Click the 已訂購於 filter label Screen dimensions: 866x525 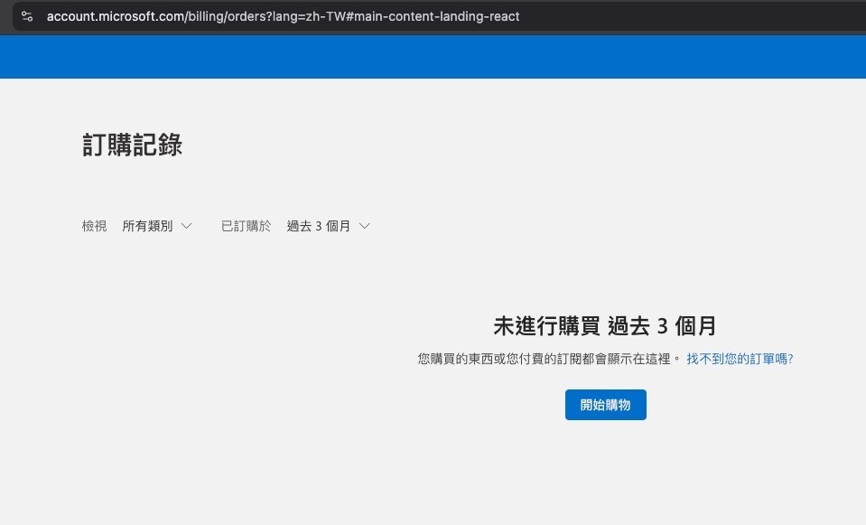click(x=246, y=226)
